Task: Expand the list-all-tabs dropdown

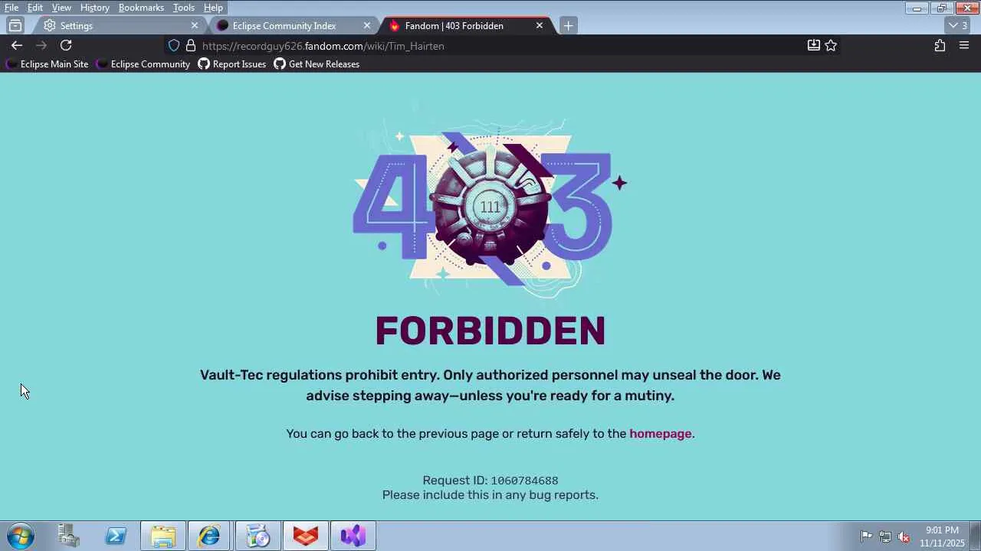Action: click(958, 25)
